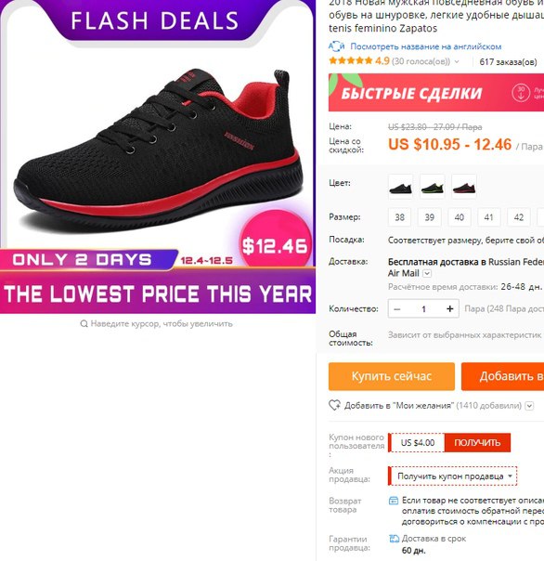Choose size 42

(x=519, y=217)
